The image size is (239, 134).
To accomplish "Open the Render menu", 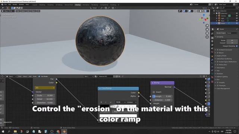I will [x=15, y=5].
